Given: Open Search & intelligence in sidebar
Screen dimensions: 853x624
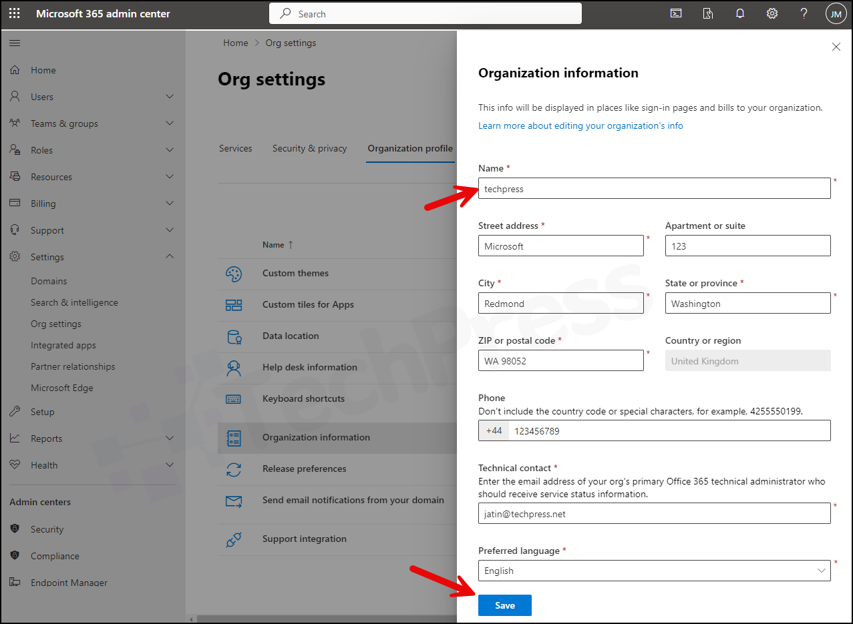Looking at the screenshot, I should coord(74,302).
